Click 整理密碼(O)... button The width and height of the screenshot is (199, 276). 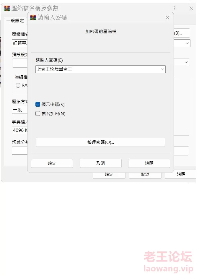[100, 142]
